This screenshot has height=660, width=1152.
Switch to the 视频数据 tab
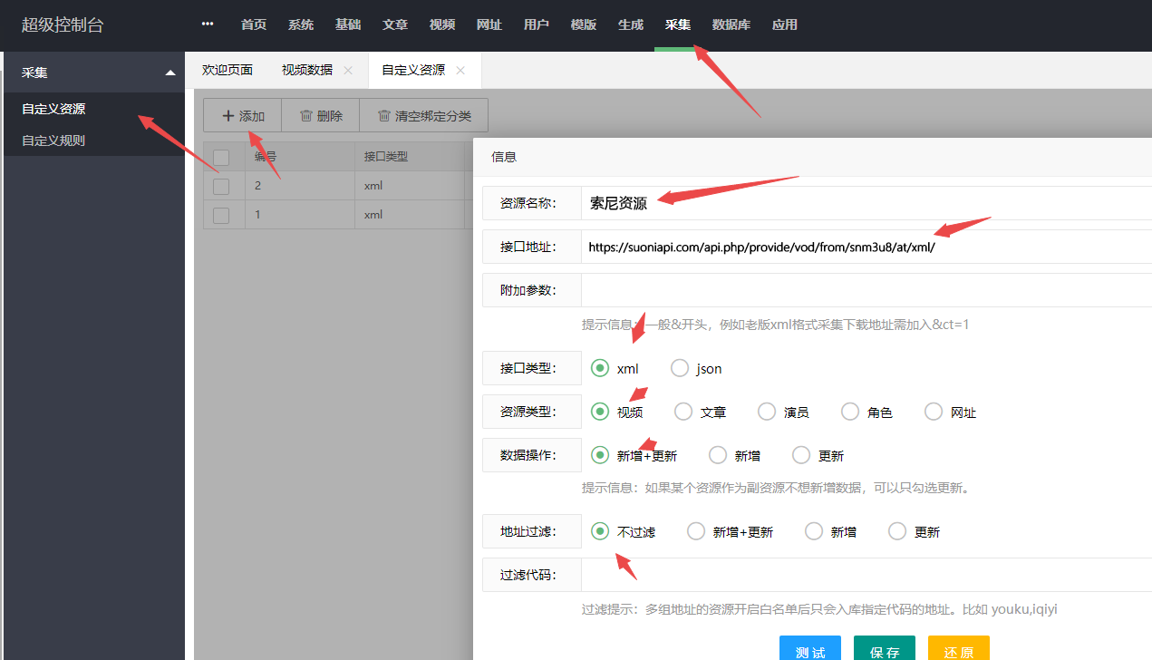click(x=308, y=70)
